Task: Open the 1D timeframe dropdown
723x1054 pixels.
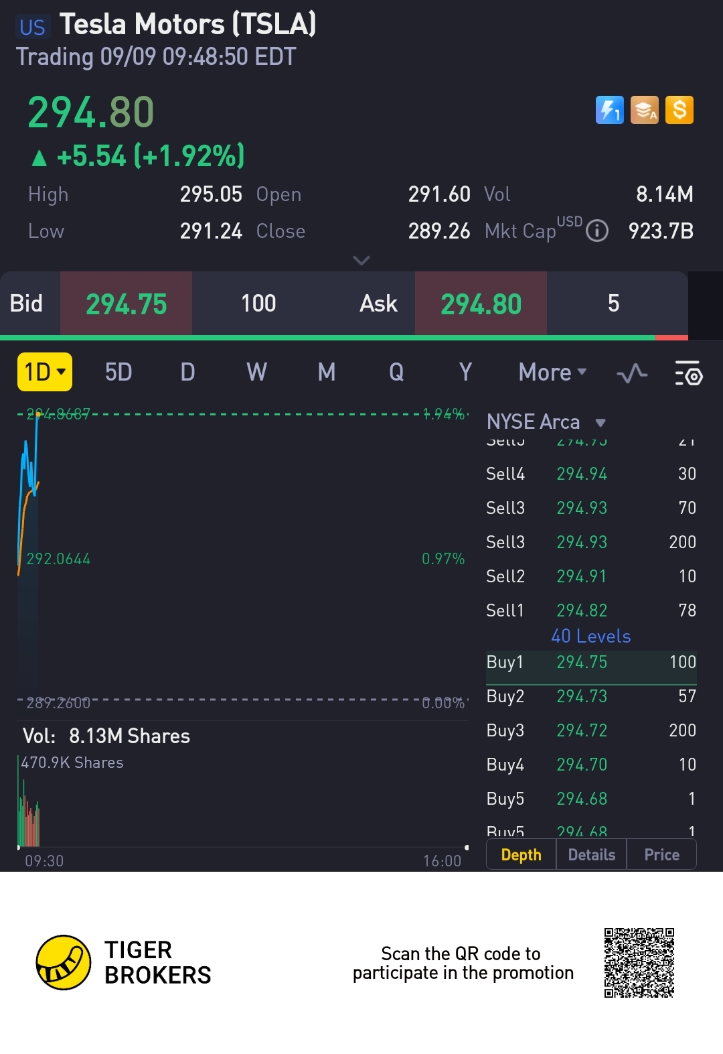Action: pos(45,372)
